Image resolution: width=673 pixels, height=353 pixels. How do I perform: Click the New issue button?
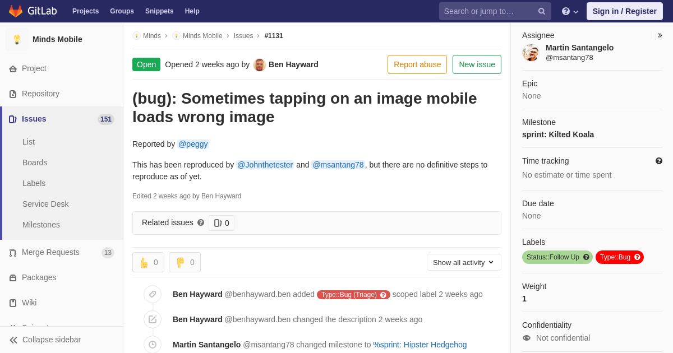click(x=477, y=64)
